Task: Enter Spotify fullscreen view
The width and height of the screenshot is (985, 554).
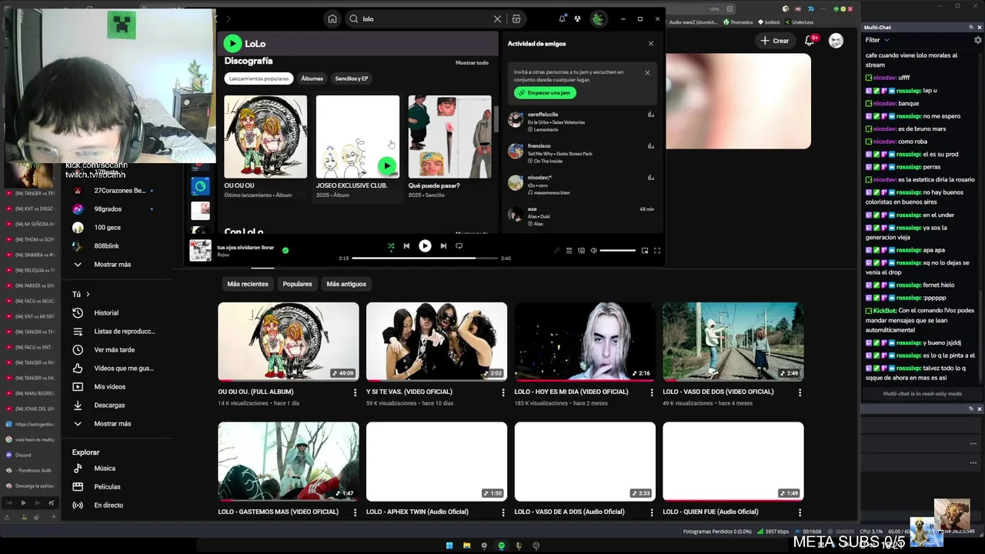Action: tap(657, 250)
